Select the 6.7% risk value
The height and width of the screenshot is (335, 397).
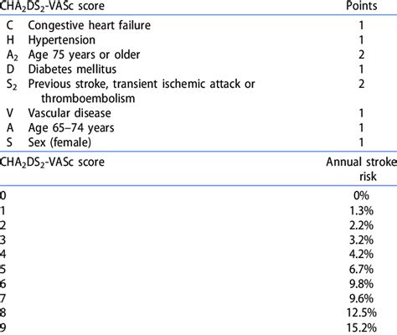point(361,270)
